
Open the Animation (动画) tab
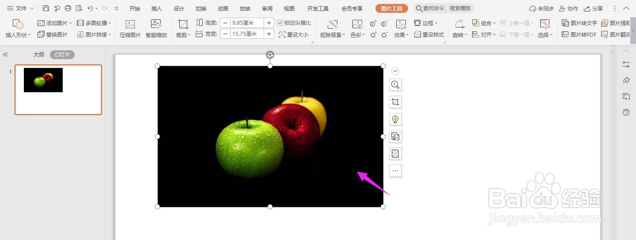pyautogui.click(x=223, y=8)
